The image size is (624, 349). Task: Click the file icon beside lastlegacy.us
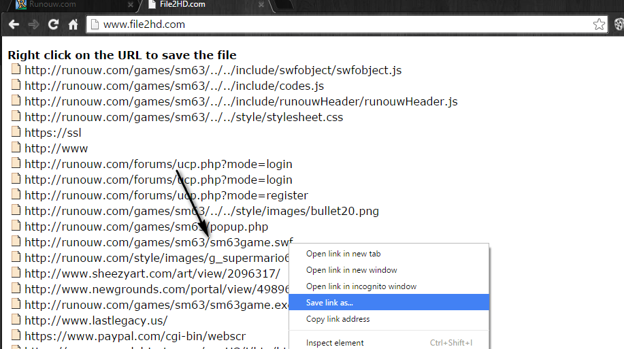click(x=16, y=319)
